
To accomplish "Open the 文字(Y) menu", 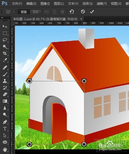I will click(x=73, y=4).
